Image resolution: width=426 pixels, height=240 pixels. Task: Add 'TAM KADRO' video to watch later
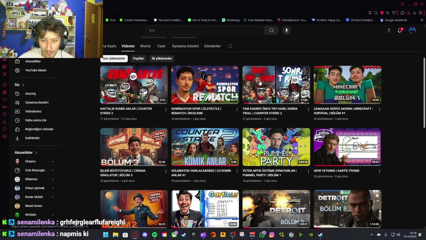click(305, 71)
